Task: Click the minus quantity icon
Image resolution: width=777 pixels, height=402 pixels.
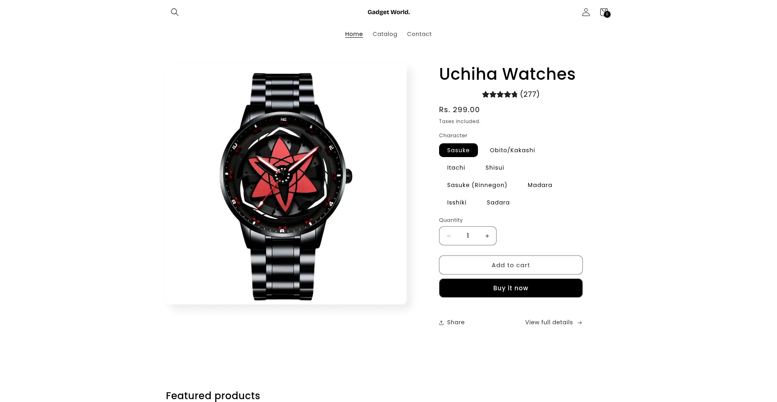Action: click(x=448, y=236)
